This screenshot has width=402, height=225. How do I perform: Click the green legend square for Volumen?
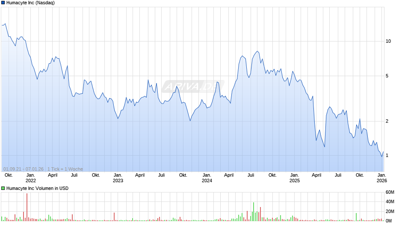tap(3, 188)
